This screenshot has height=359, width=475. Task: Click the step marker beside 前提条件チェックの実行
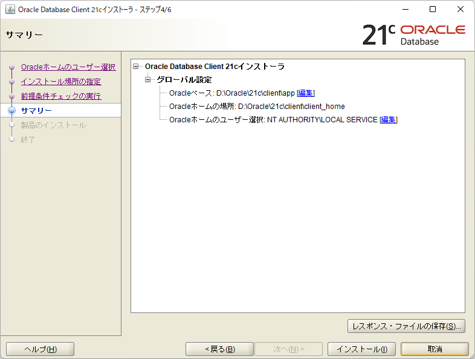click(12, 96)
